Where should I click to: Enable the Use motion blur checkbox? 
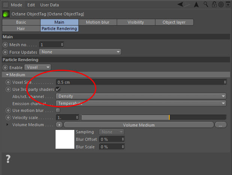58,110
